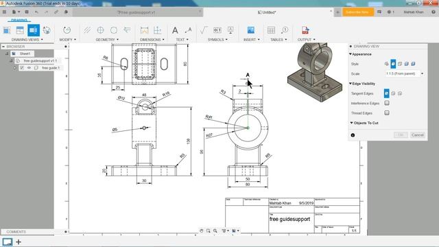Collapse the Edge Visibility section

[351, 84]
